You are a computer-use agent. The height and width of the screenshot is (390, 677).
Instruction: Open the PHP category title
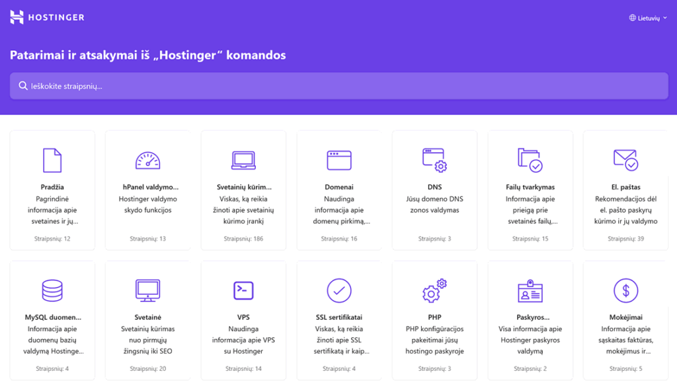pos(434,317)
